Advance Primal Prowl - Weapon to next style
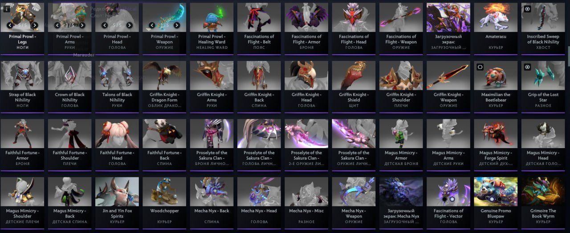The image size is (570, 233). pyautogui.click(x=177, y=25)
